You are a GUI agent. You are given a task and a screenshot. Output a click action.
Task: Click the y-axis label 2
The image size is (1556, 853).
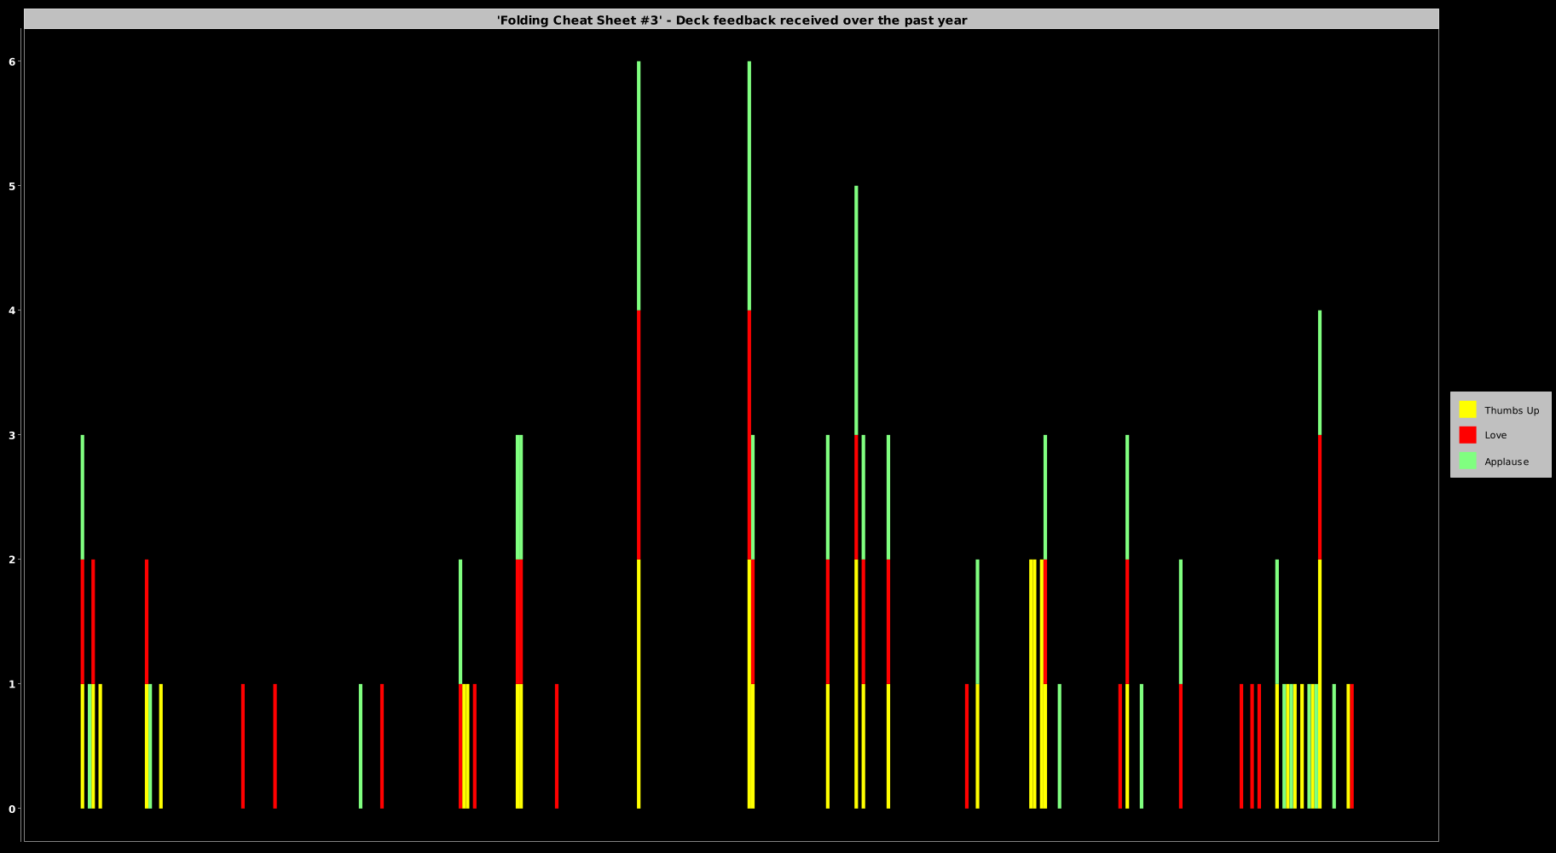(x=13, y=560)
